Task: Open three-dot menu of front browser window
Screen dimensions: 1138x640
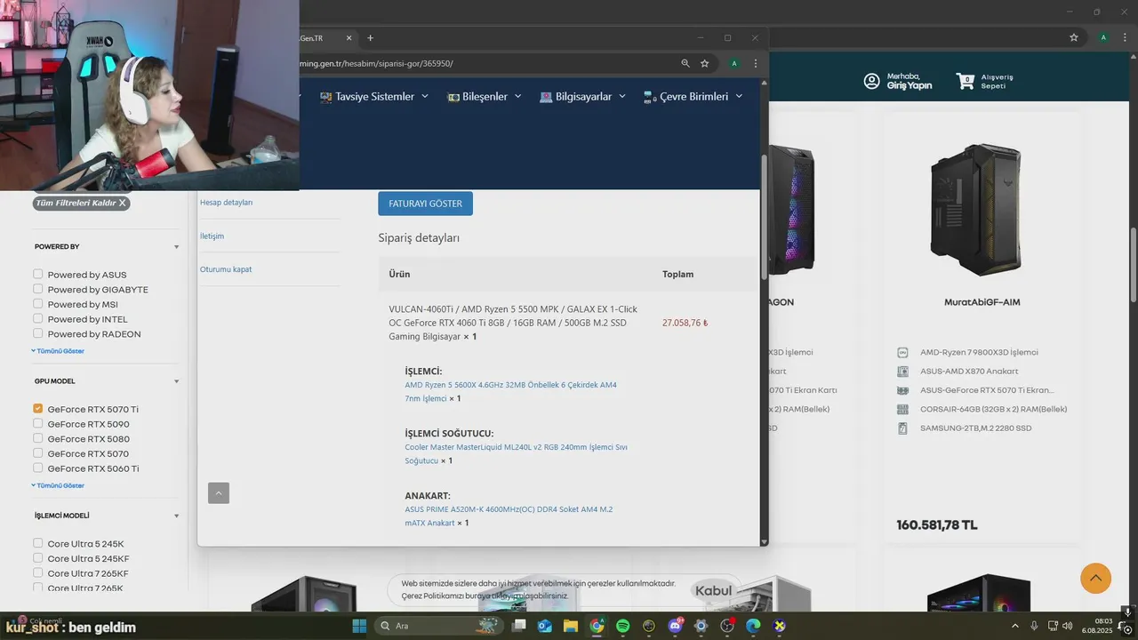Action: point(756,63)
